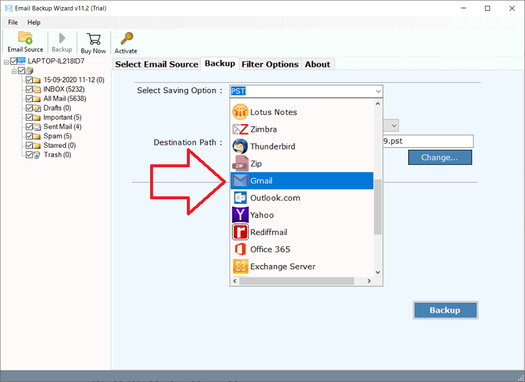Screen dimensions: 525x382
Task: Click the saving option list scroll-down arrow
Action: click(x=378, y=272)
